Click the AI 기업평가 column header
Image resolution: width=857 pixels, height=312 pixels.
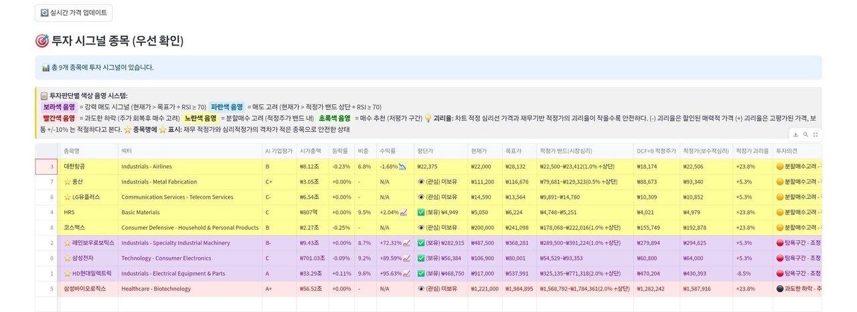pyautogui.click(x=279, y=151)
